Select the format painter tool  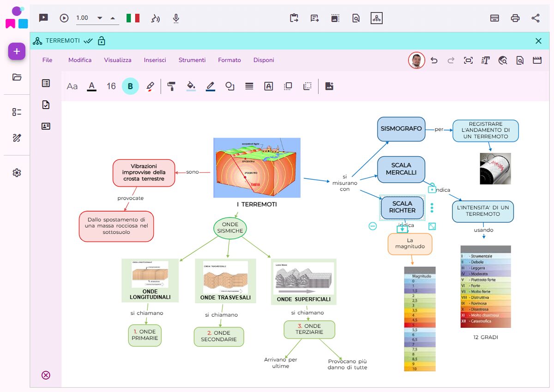coord(171,86)
